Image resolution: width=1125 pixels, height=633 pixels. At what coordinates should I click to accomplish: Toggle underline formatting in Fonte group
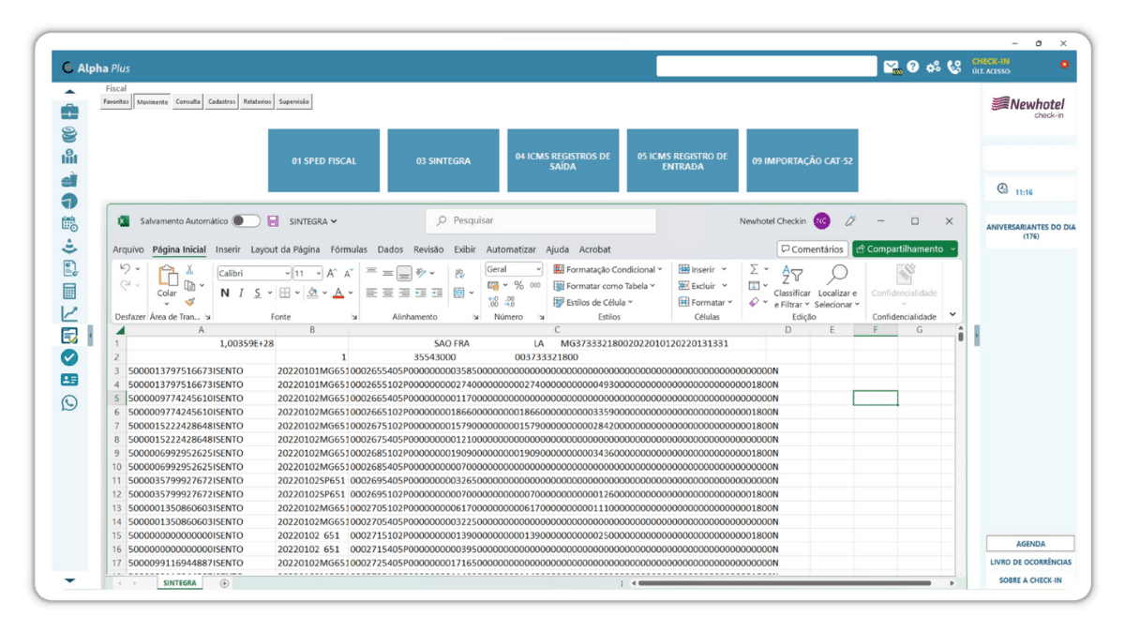pyautogui.click(x=257, y=293)
